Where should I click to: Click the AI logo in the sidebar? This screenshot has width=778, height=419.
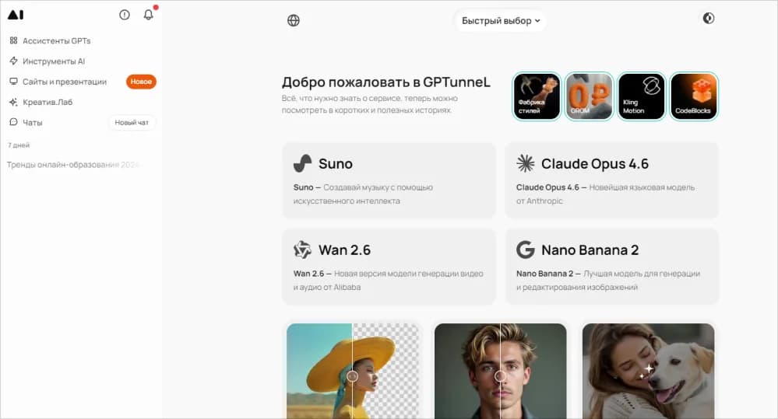coord(16,15)
